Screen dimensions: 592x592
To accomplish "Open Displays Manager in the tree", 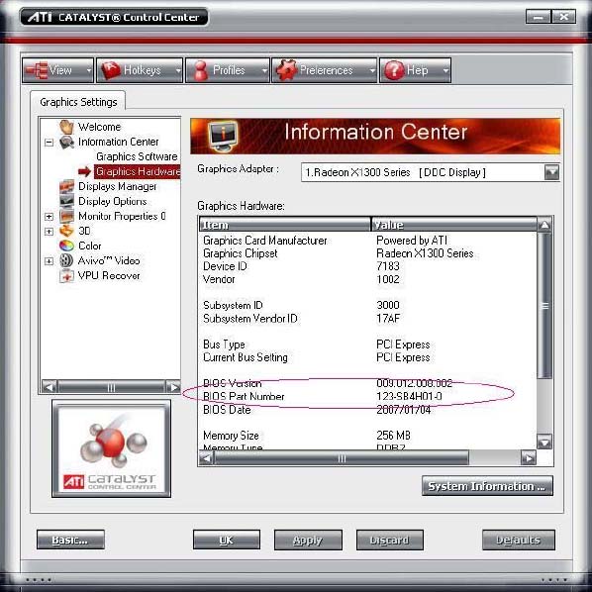I will tap(118, 186).
